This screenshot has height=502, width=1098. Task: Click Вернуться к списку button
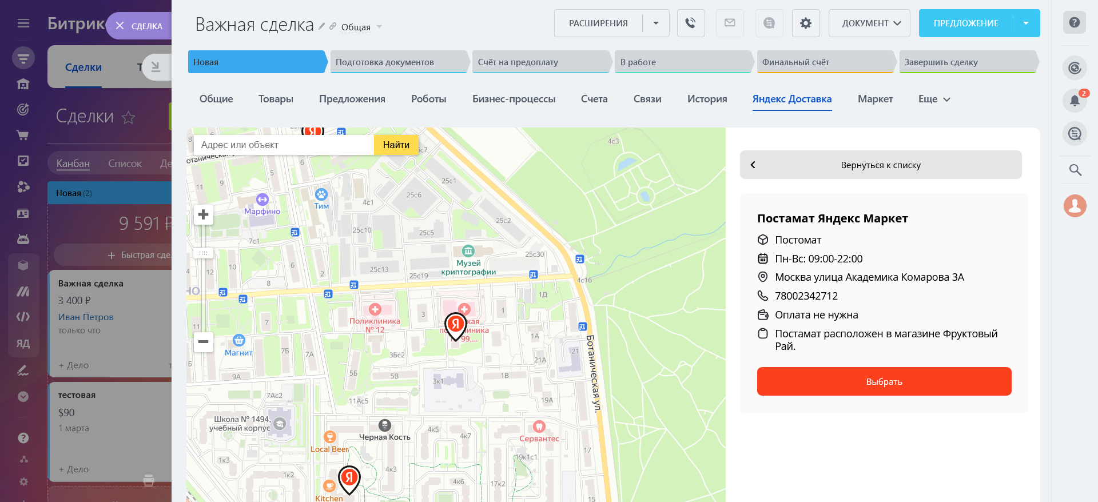(x=880, y=165)
